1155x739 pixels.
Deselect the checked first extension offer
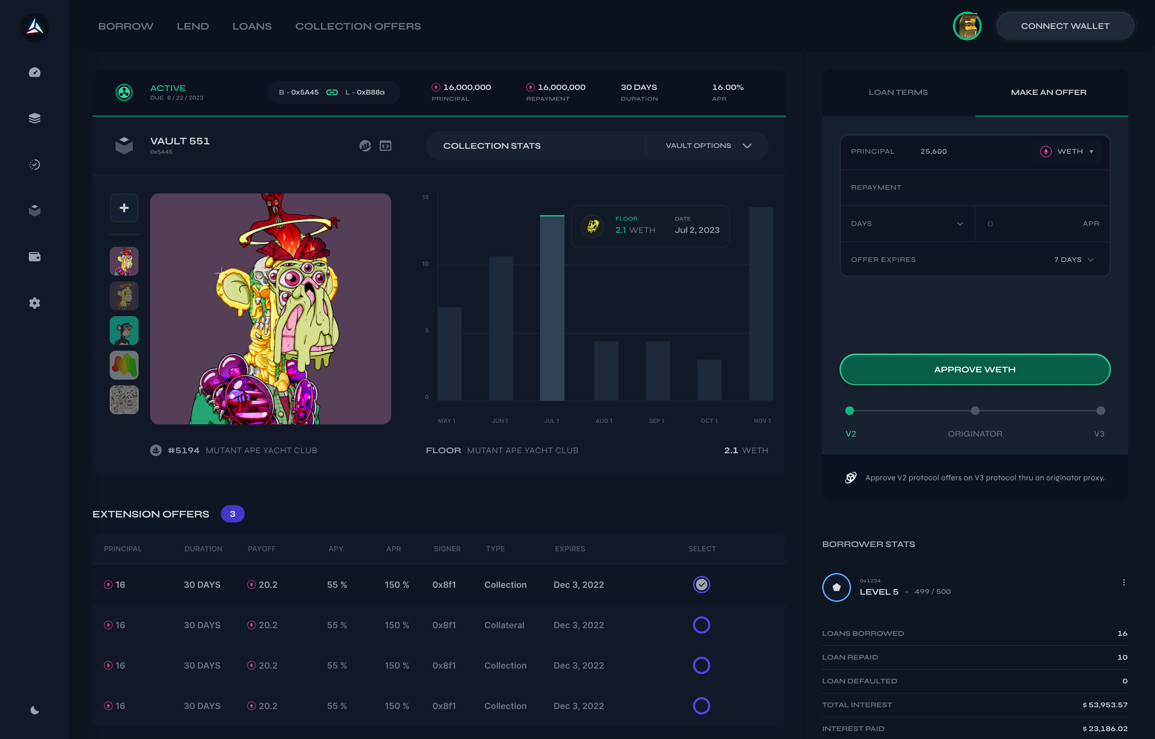701,584
